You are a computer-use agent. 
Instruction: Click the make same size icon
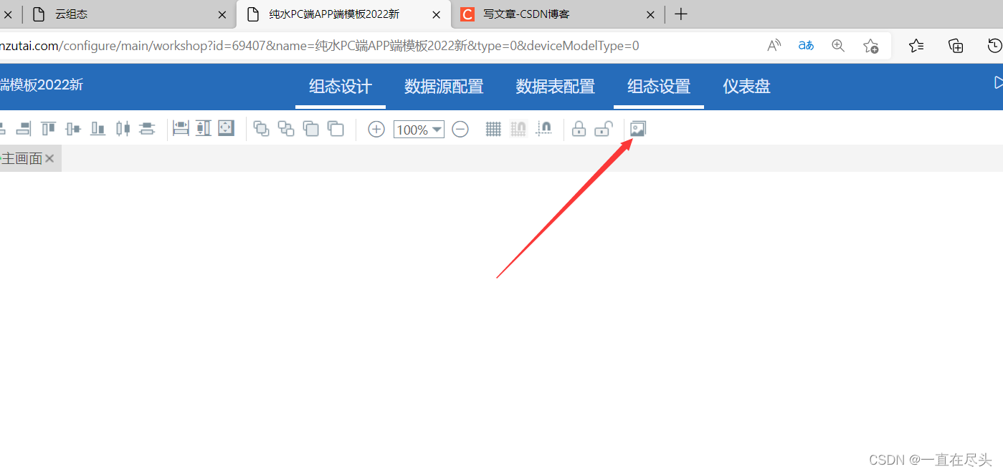[x=227, y=129]
